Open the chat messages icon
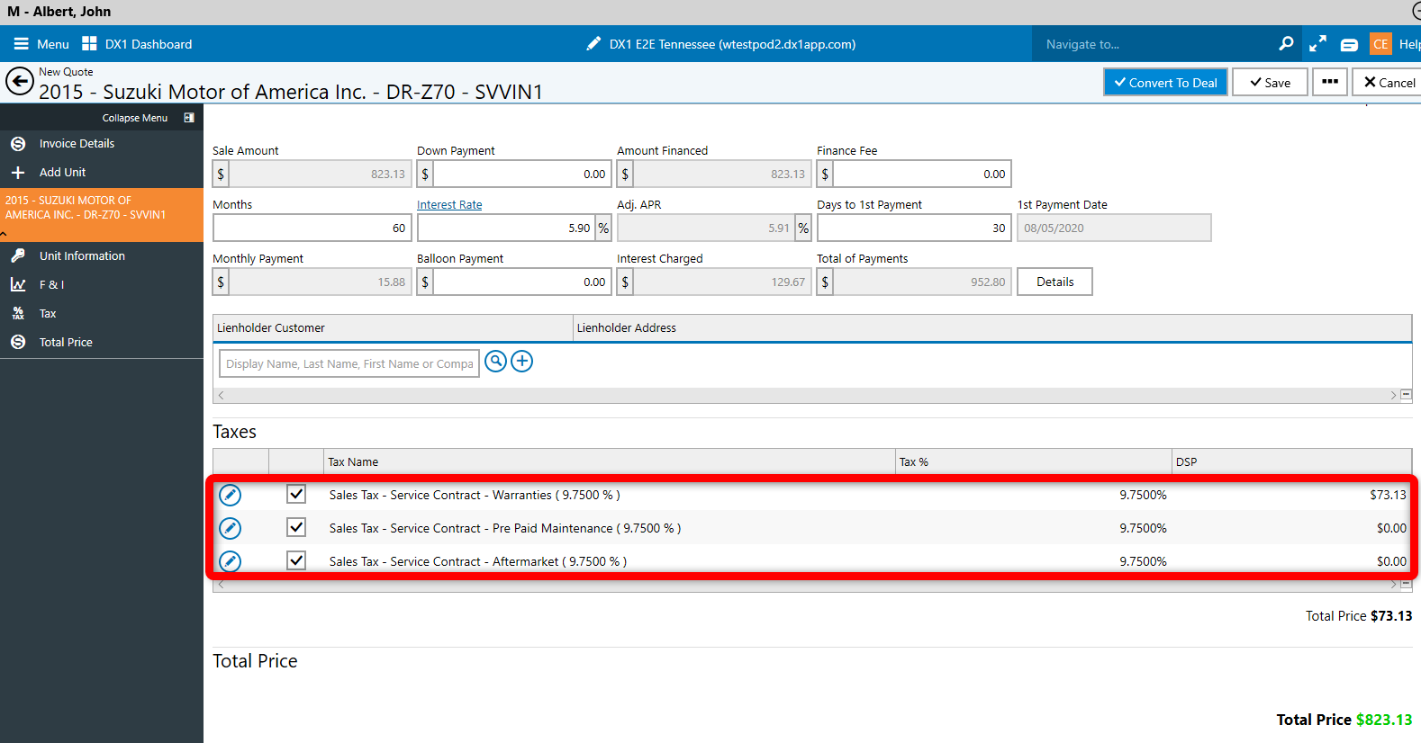The width and height of the screenshot is (1421, 743). point(1349,44)
